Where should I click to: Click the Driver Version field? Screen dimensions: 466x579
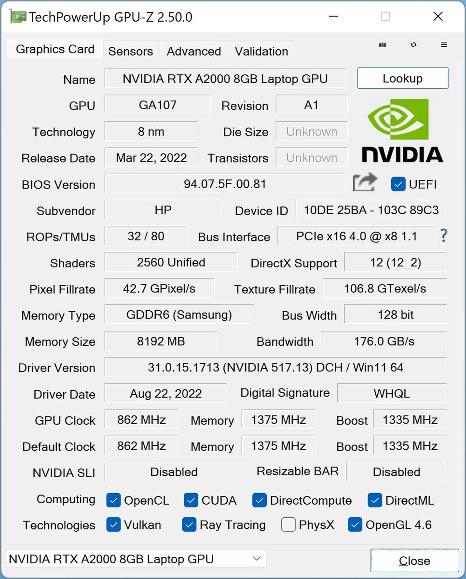(275, 368)
